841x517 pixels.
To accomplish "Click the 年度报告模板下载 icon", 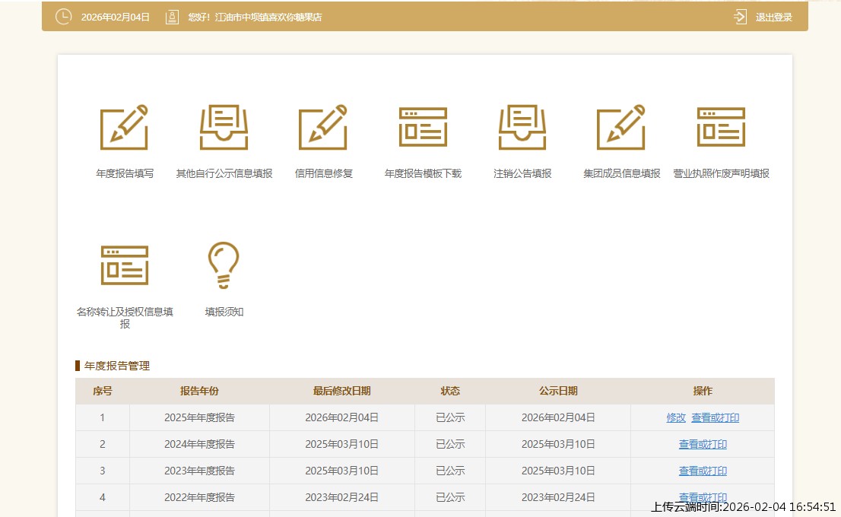I will [x=423, y=128].
